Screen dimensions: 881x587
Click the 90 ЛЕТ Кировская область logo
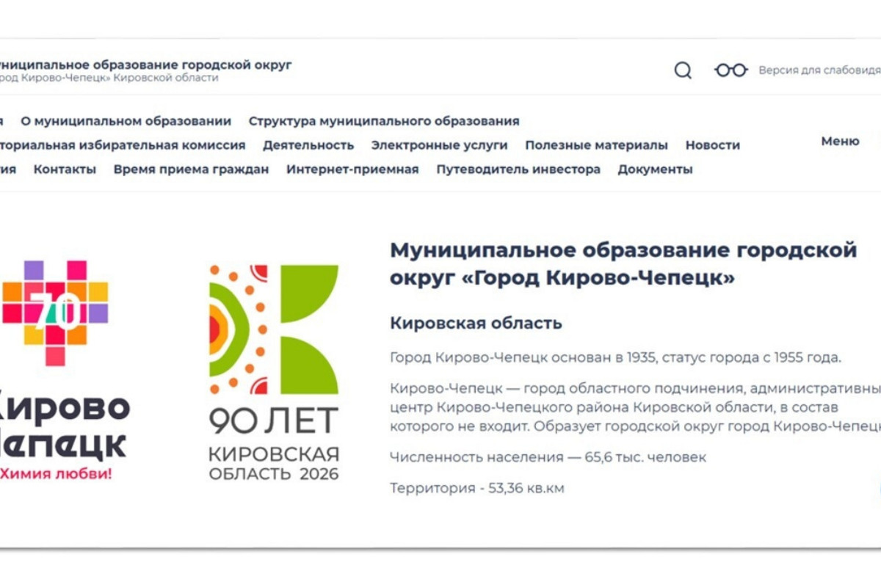274,372
